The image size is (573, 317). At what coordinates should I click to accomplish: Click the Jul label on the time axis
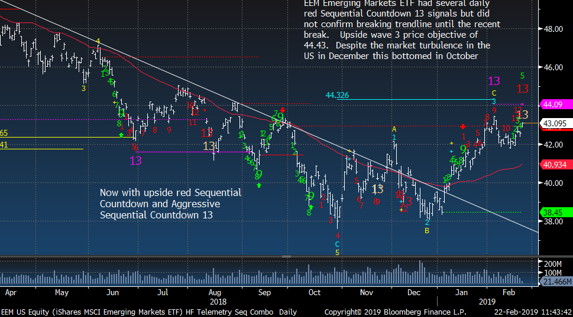pyautogui.click(x=163, y=293)
